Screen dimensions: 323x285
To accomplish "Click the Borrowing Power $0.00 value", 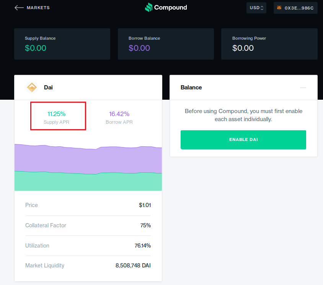I will (243, 48).
